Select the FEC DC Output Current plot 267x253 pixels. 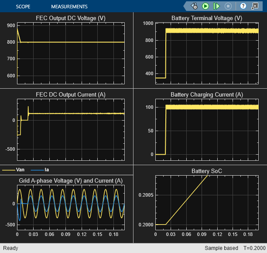(71, 130)
